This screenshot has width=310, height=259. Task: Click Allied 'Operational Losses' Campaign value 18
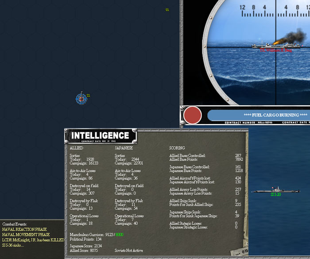(90, 224)
